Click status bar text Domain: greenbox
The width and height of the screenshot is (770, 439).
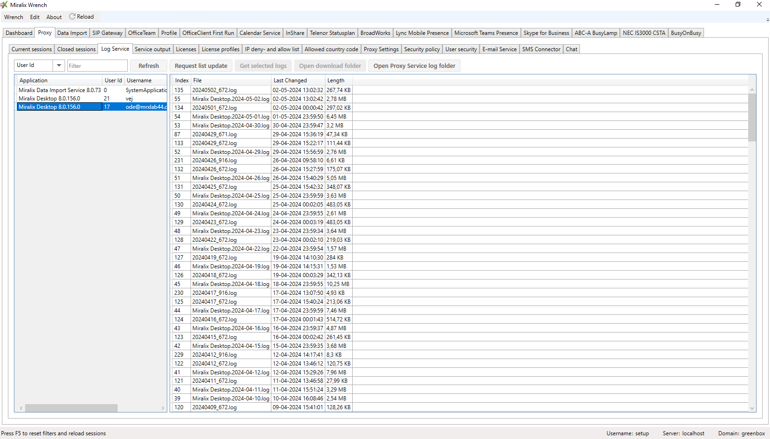point(742,433)
